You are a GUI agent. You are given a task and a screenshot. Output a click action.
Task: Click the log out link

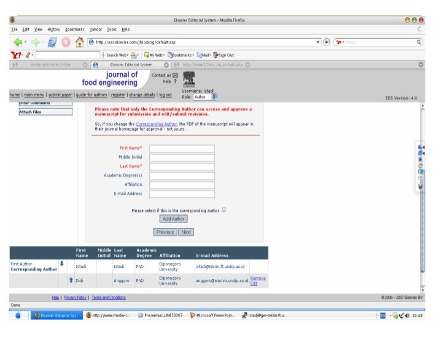[x=165, y=95]
